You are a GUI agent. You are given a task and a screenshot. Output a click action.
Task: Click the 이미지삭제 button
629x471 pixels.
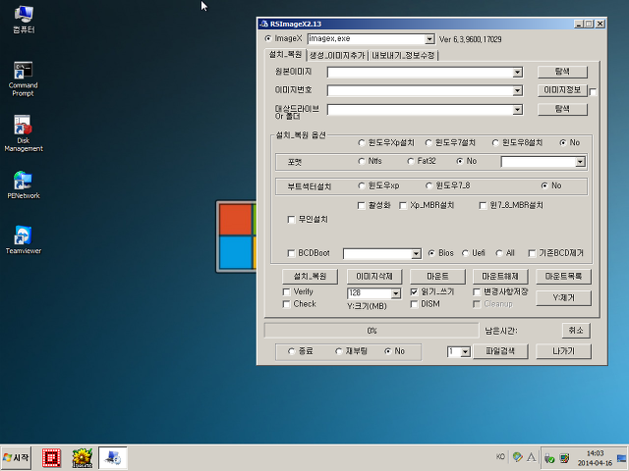coord(373,277)
